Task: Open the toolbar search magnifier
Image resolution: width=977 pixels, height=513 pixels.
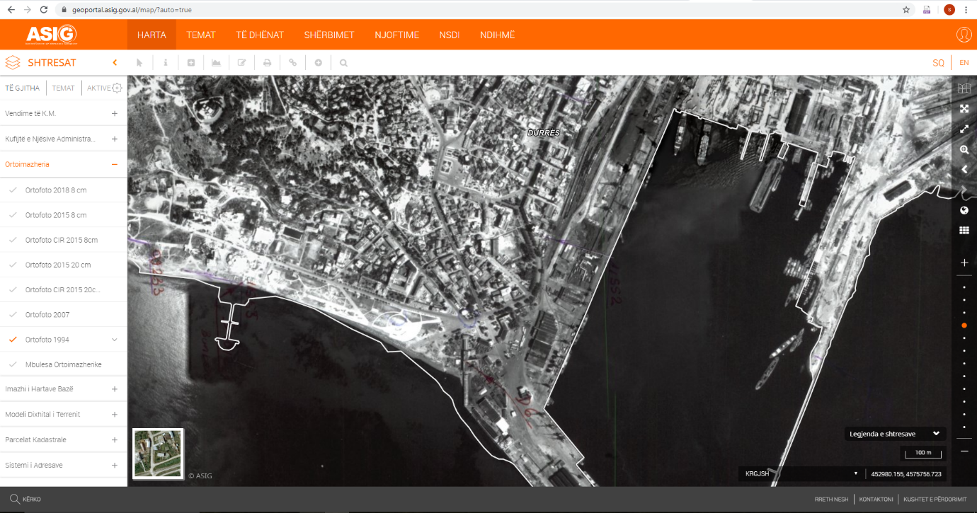Action: click(x=343, y=62)
